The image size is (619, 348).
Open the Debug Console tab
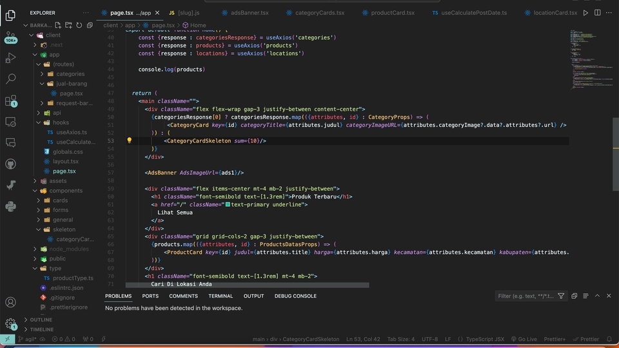click(x=295, y=296)
